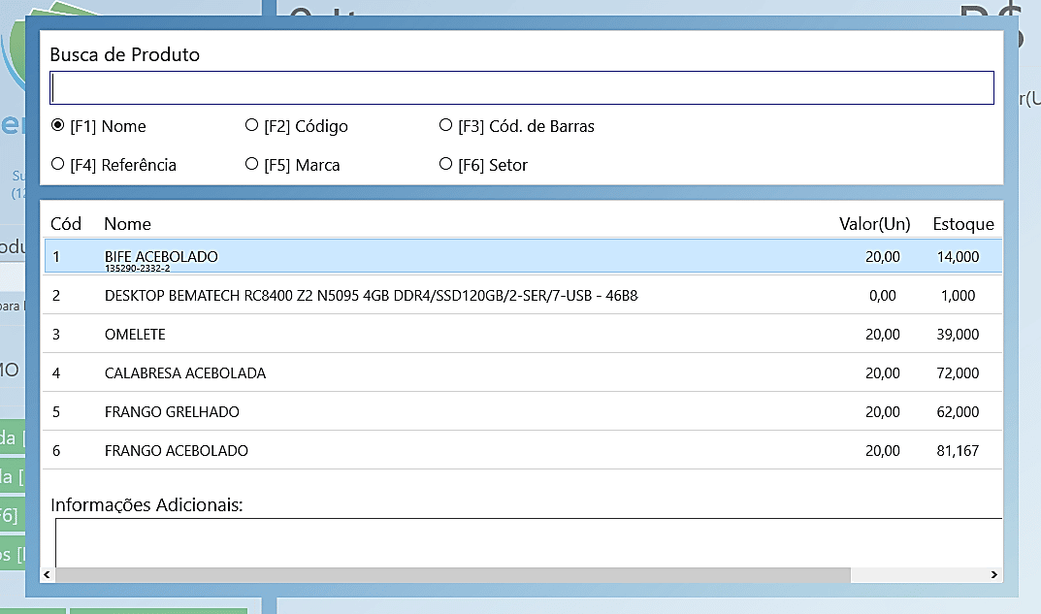The height and width of the screenshot is (614, 1041).
Task: Click the Nome column header
Action: pyautogui.click(x=128, y=224)
